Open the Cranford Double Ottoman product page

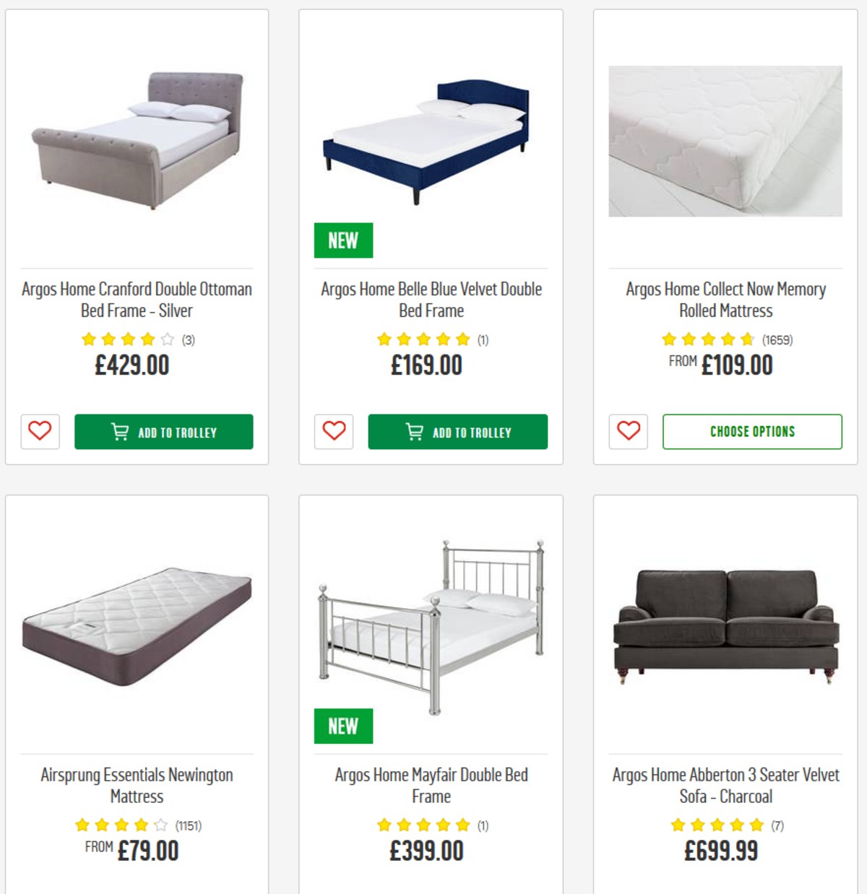point(136,300)
